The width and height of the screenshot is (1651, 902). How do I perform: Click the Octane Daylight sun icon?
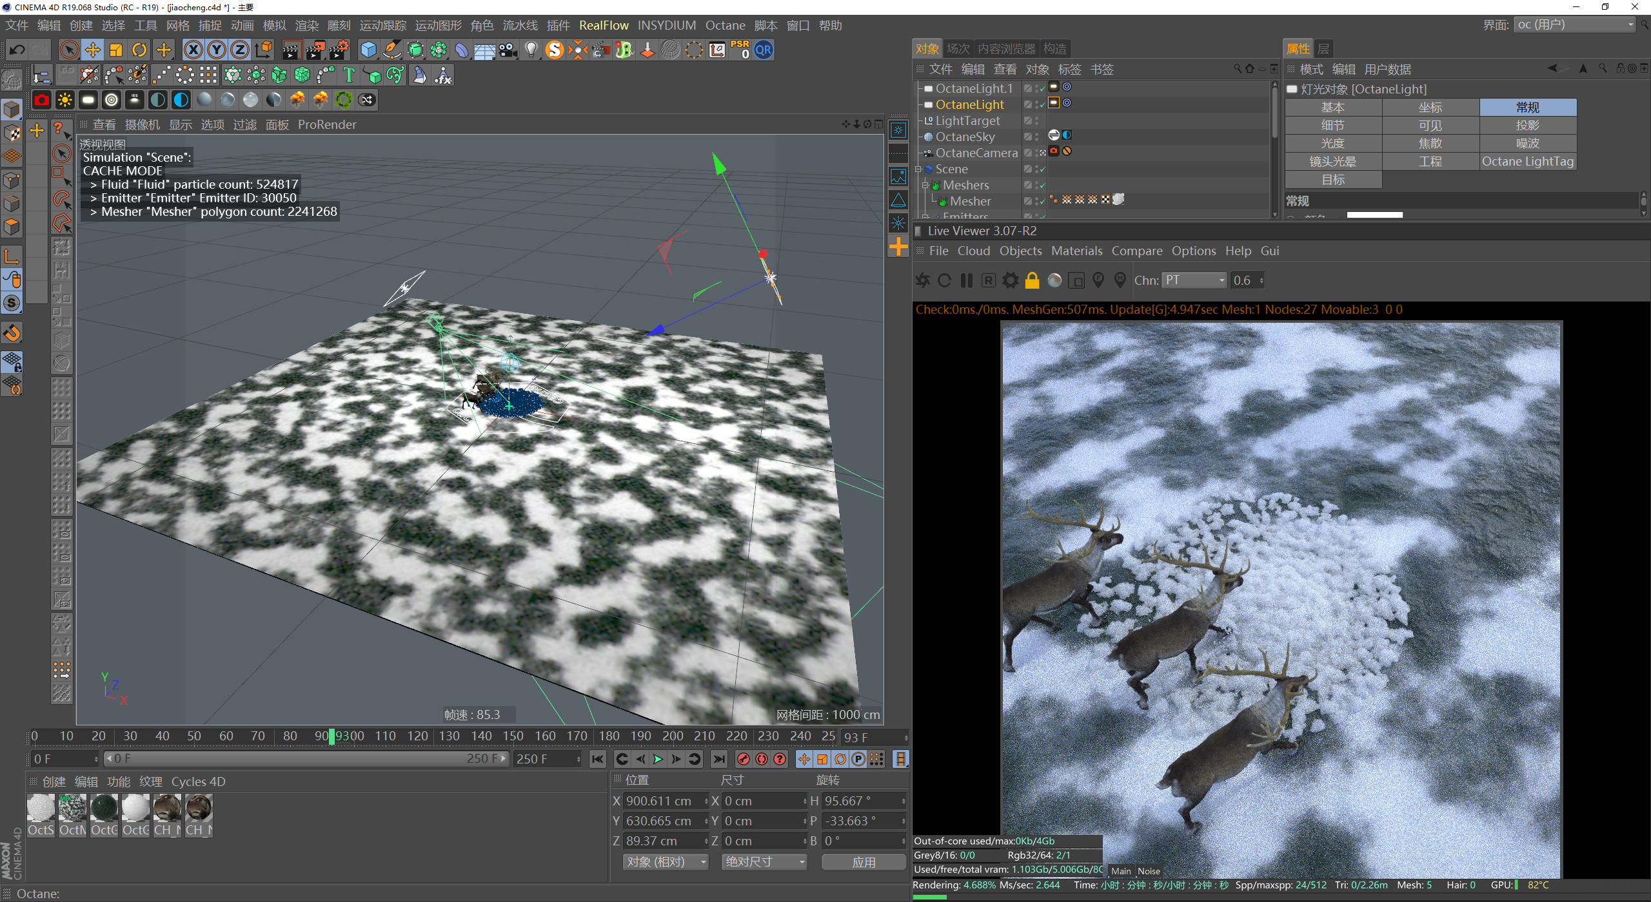[64, 99]
